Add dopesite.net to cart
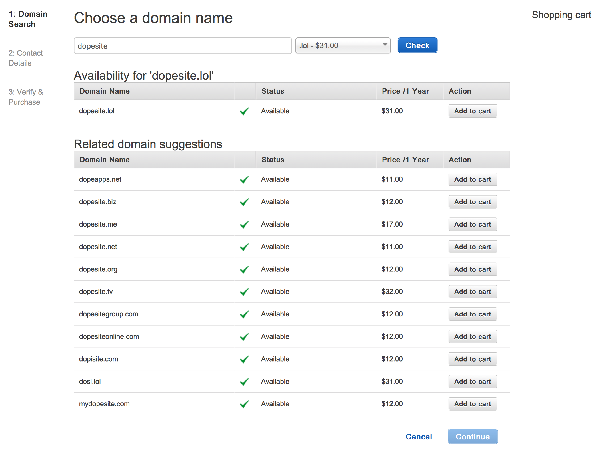 473,247
